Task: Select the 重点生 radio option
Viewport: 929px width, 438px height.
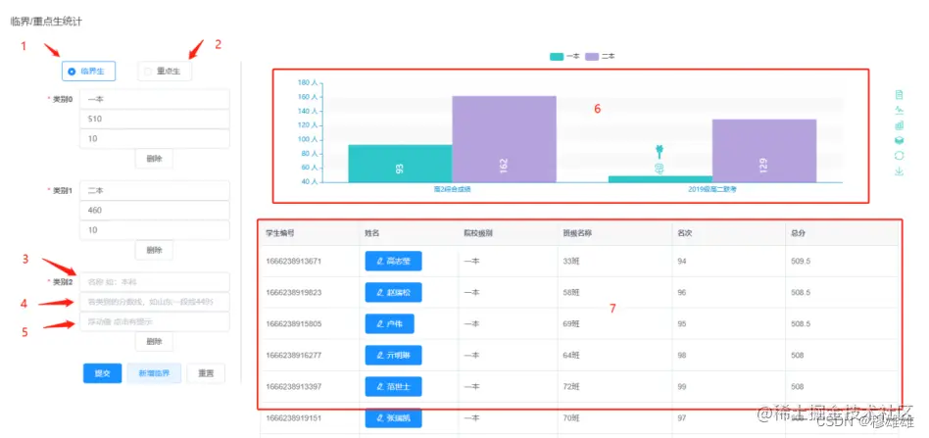Action: coord(165,72)
